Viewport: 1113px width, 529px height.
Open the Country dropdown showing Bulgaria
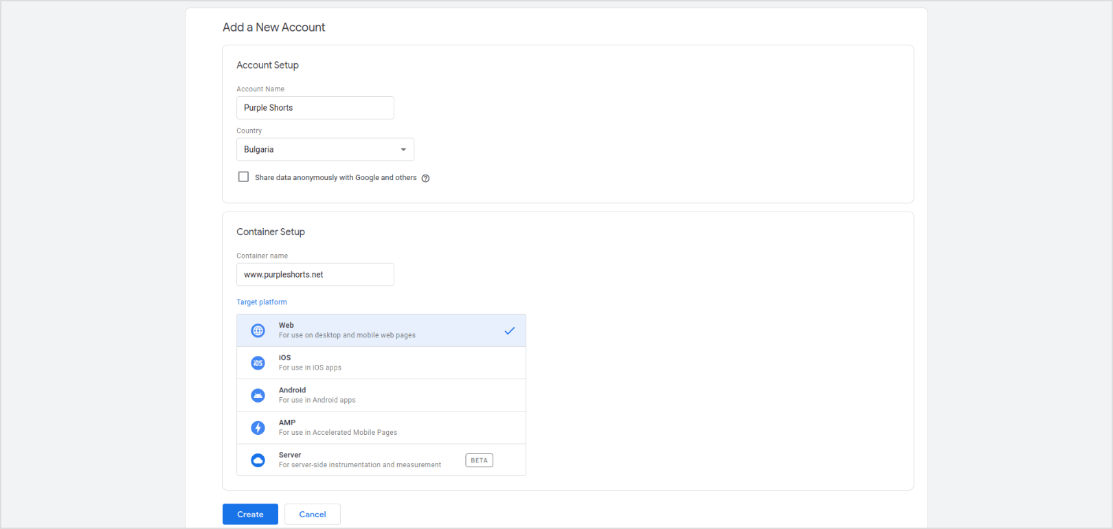324,150
